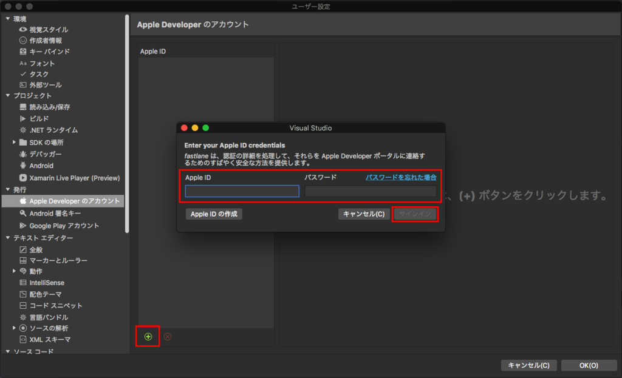Click the sidebar vertical scrollbar
The image size is (622, 378).
127,124
